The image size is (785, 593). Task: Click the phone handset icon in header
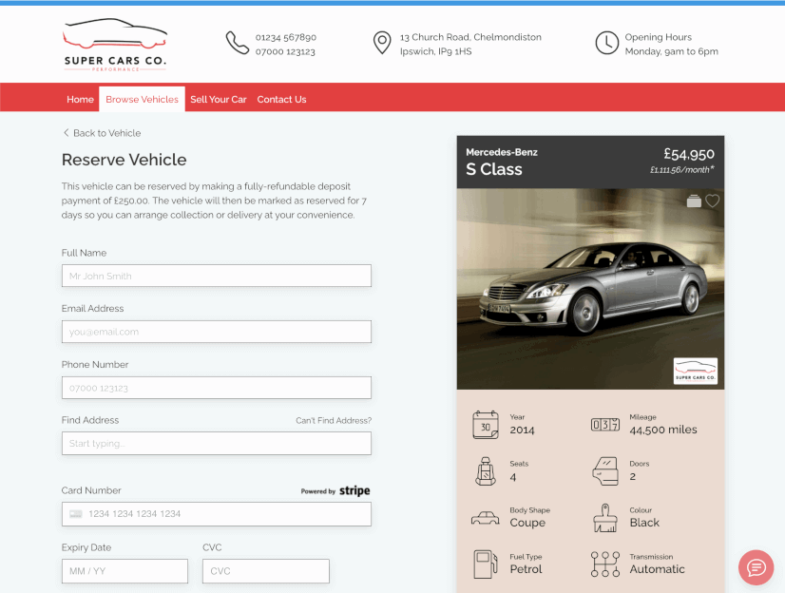tap(237, 43)
